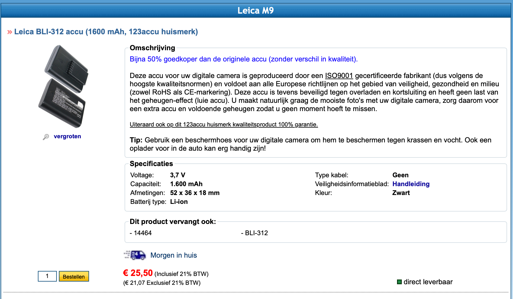Open the Leica battery product photo
Viewport: 513px width, 299px height.
63,86
